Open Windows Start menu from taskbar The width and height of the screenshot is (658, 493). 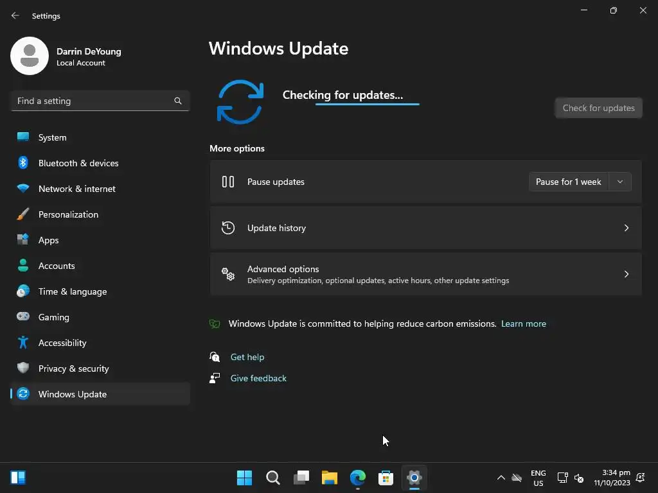(244, 478)
